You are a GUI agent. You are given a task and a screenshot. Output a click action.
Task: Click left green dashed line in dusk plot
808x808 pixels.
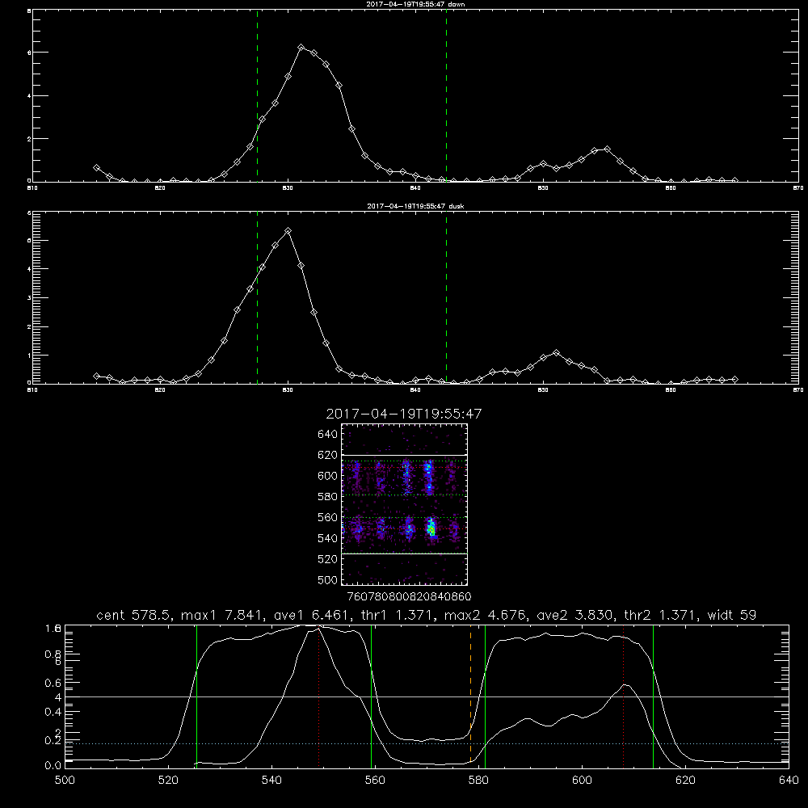[x=257, y=297]
